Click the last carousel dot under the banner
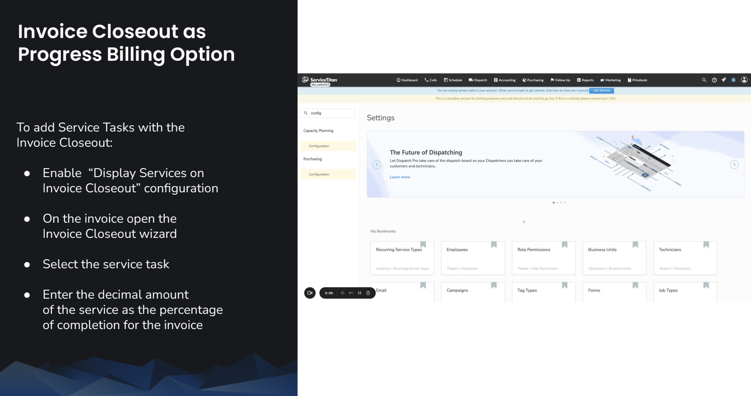Image resolution: width=751 pixels, height=396 pixels. 565,203
